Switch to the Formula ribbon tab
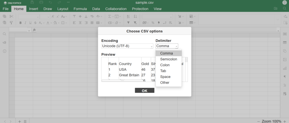Screen dimensions: 289x123 [x=80, y=9]
